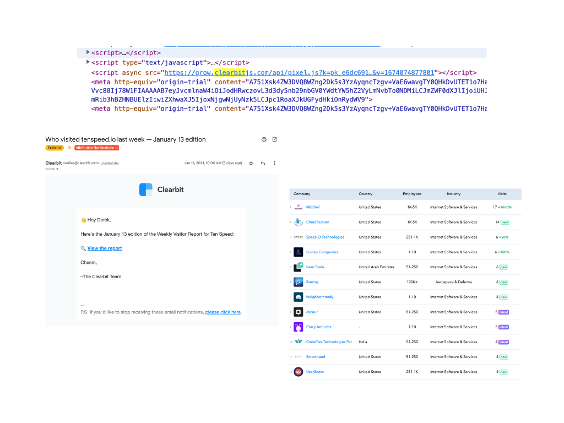
Task: Click the 'intent' badge in Crazy Ant Labs row
Action: point(504,327)
